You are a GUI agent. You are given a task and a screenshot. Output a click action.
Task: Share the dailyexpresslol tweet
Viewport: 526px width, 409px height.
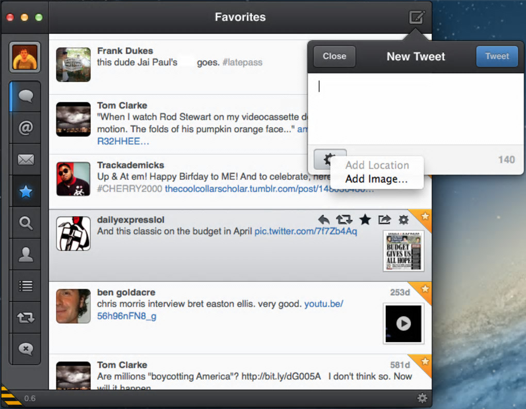[x=384, y=220]
